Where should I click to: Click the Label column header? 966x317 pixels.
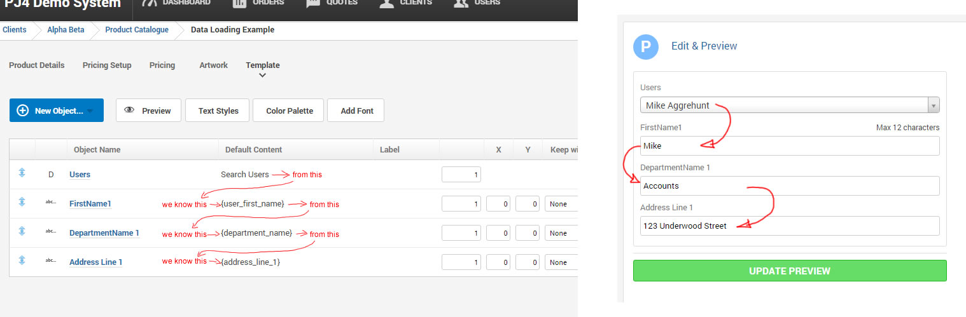pyautogui.click(x=389, y=150)
